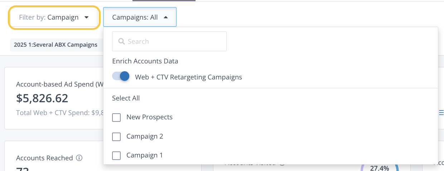Click the Campaign 1 option label
444x171 pixels.
tap(145, 156)
